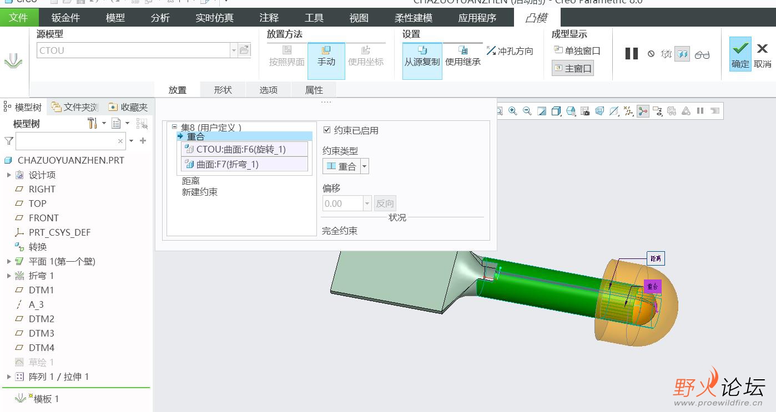Image resolution: width=776 pixels, height=412 pixels.
Task: Open the 文件 menu
Action: click(x=18, y=18)
